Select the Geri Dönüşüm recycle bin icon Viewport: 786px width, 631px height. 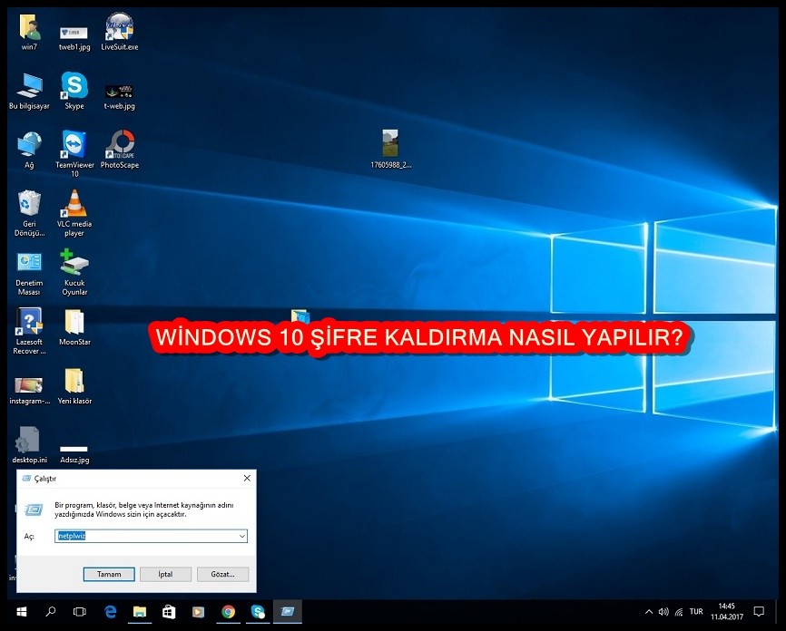point(29,204)
